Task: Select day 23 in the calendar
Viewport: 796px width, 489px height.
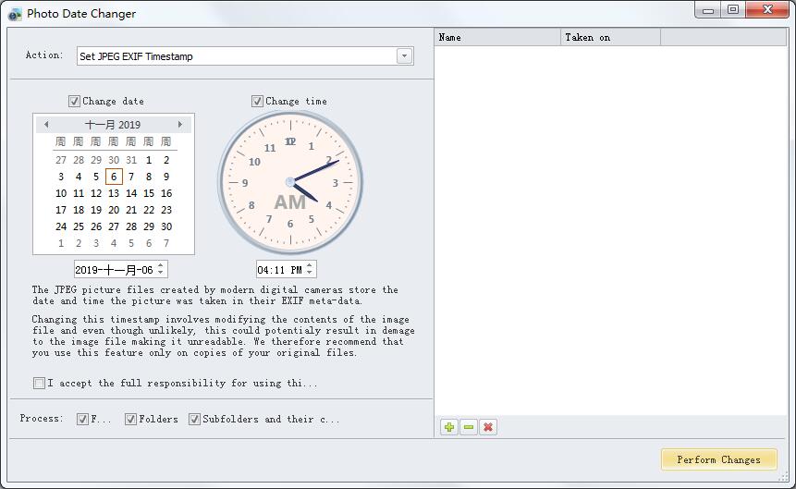Action: [166, 210]
